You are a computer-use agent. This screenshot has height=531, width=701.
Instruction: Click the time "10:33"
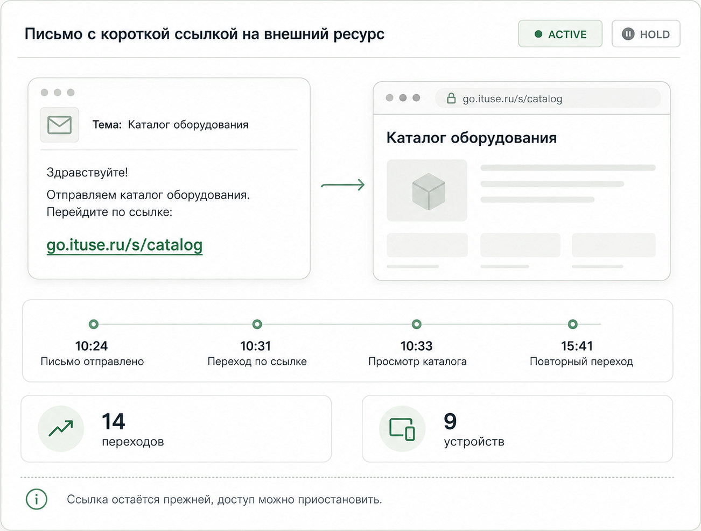click(x=416, y=346)
